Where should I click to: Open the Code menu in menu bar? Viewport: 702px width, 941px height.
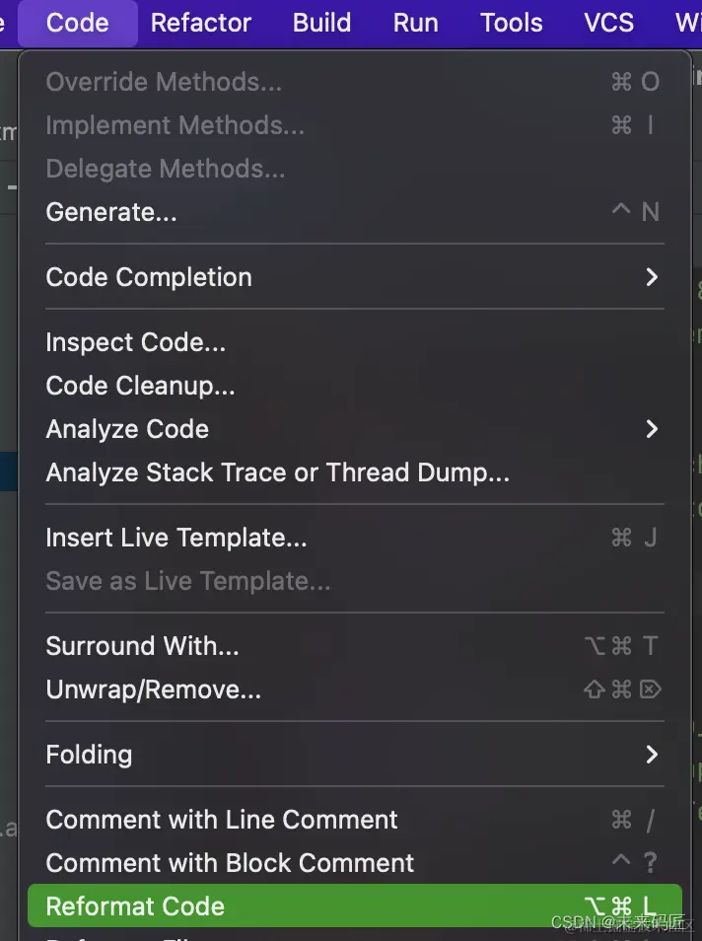click(77, 23)
